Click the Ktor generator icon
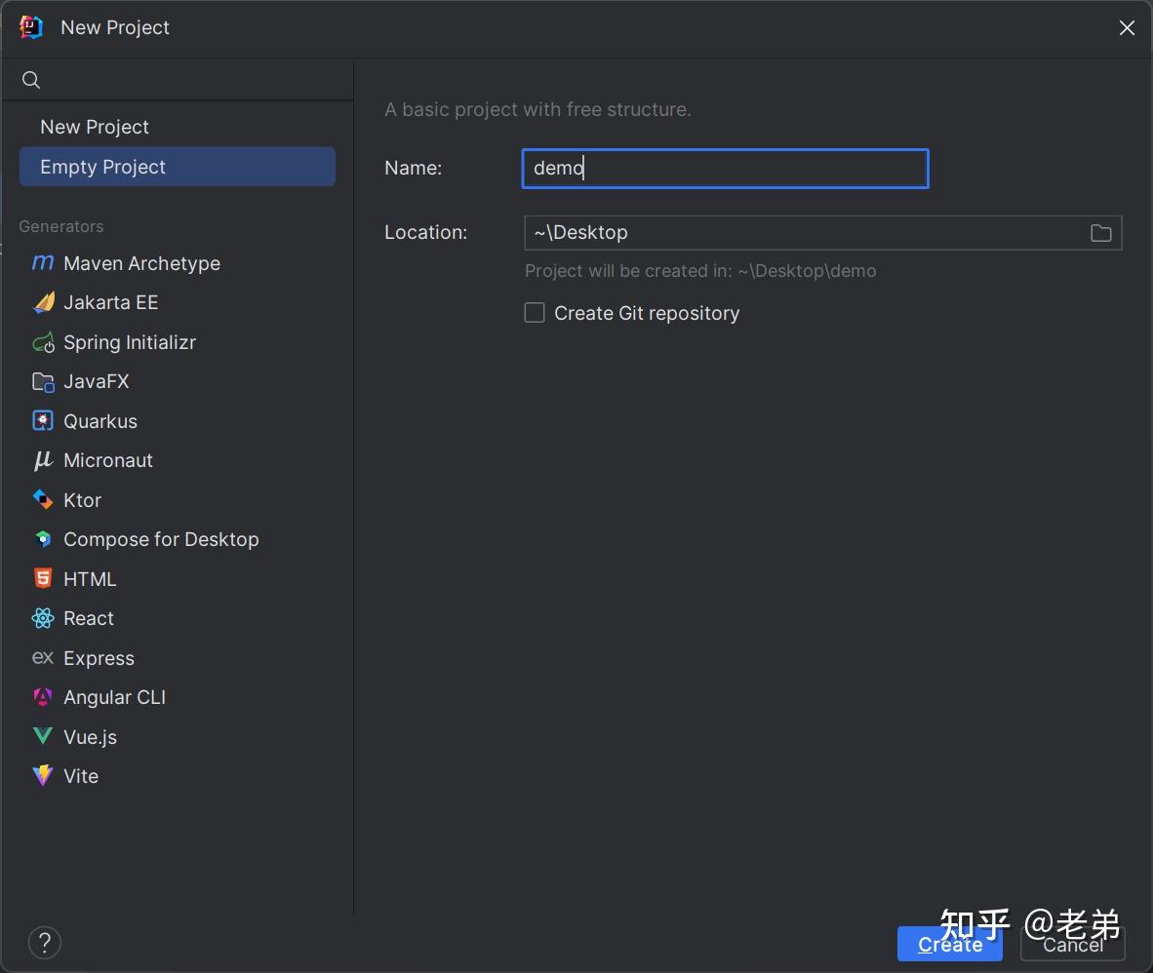 (x=43, y=500)
